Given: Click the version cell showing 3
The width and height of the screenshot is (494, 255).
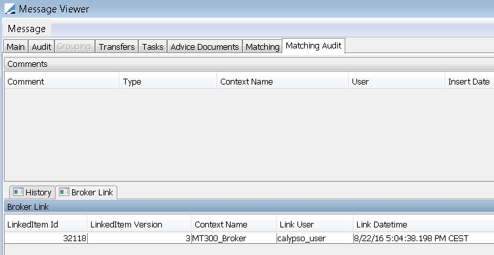Looking at the screenshot, I should 140,239.
